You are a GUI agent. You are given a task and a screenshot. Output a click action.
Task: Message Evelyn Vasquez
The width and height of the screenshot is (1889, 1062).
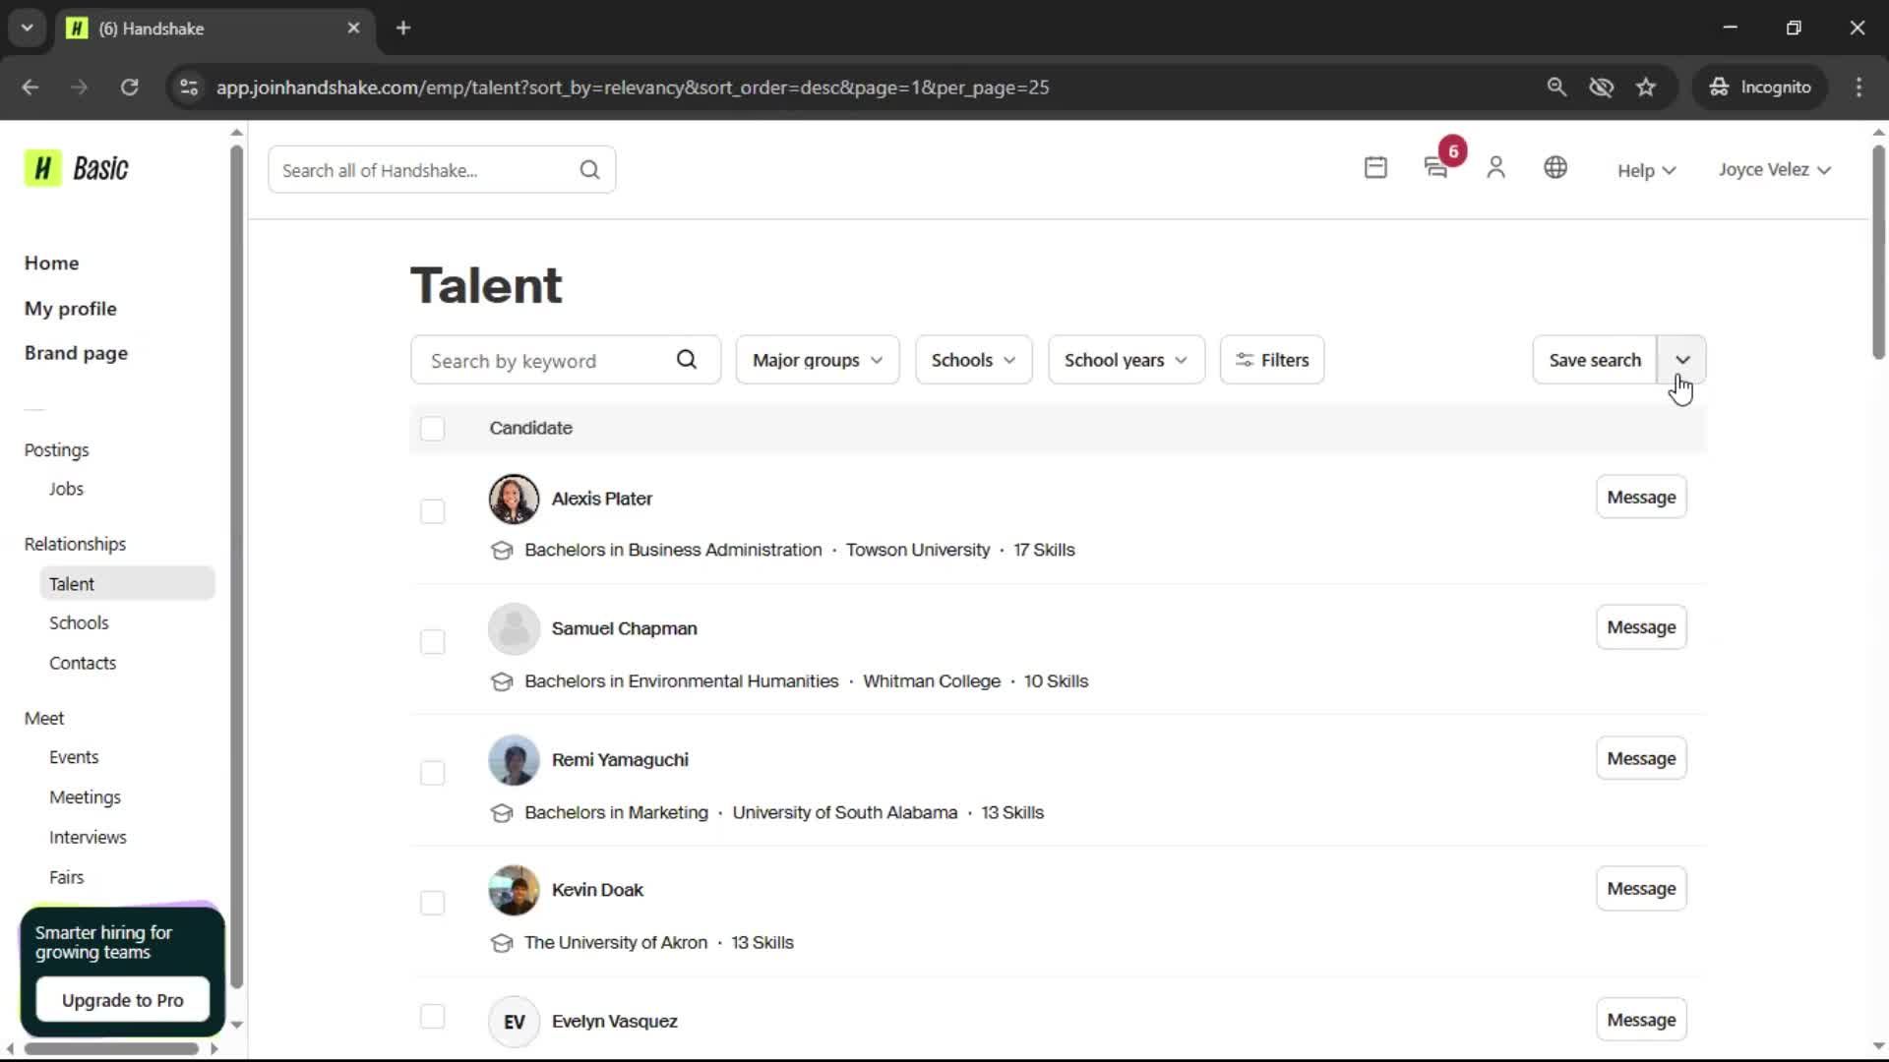pyautogui.click(x=1641, y=1021)
